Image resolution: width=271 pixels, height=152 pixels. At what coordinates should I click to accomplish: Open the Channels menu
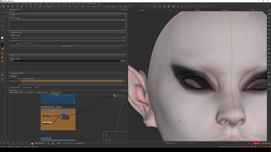[24, 3]
